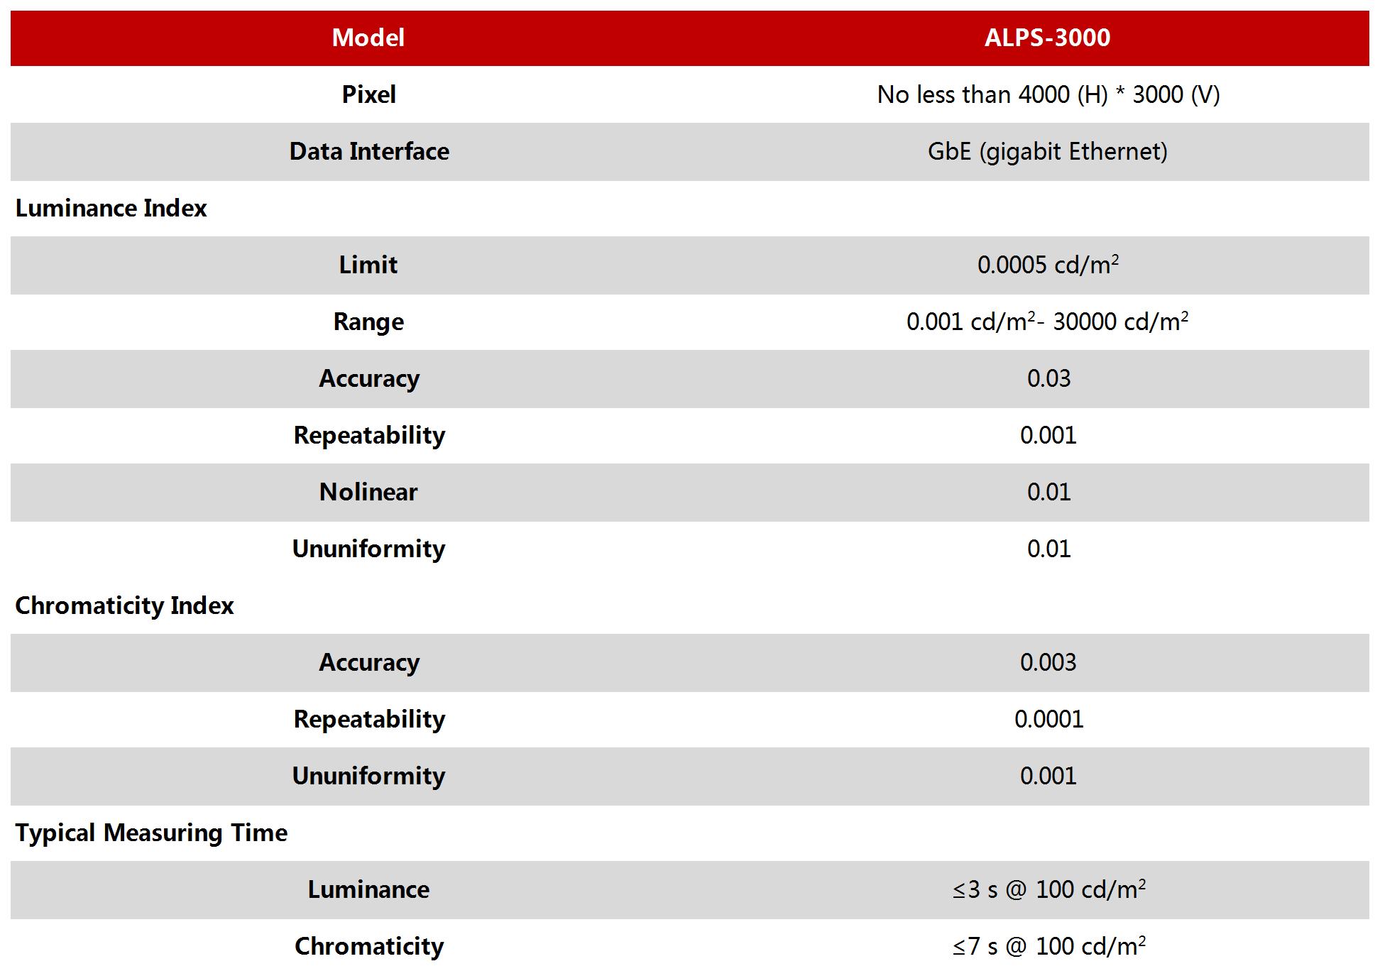This screenshot has width=1380, height=971.
Task: Click the luminance Accuracy value 0.03
Action: [x=1048, y=378]
